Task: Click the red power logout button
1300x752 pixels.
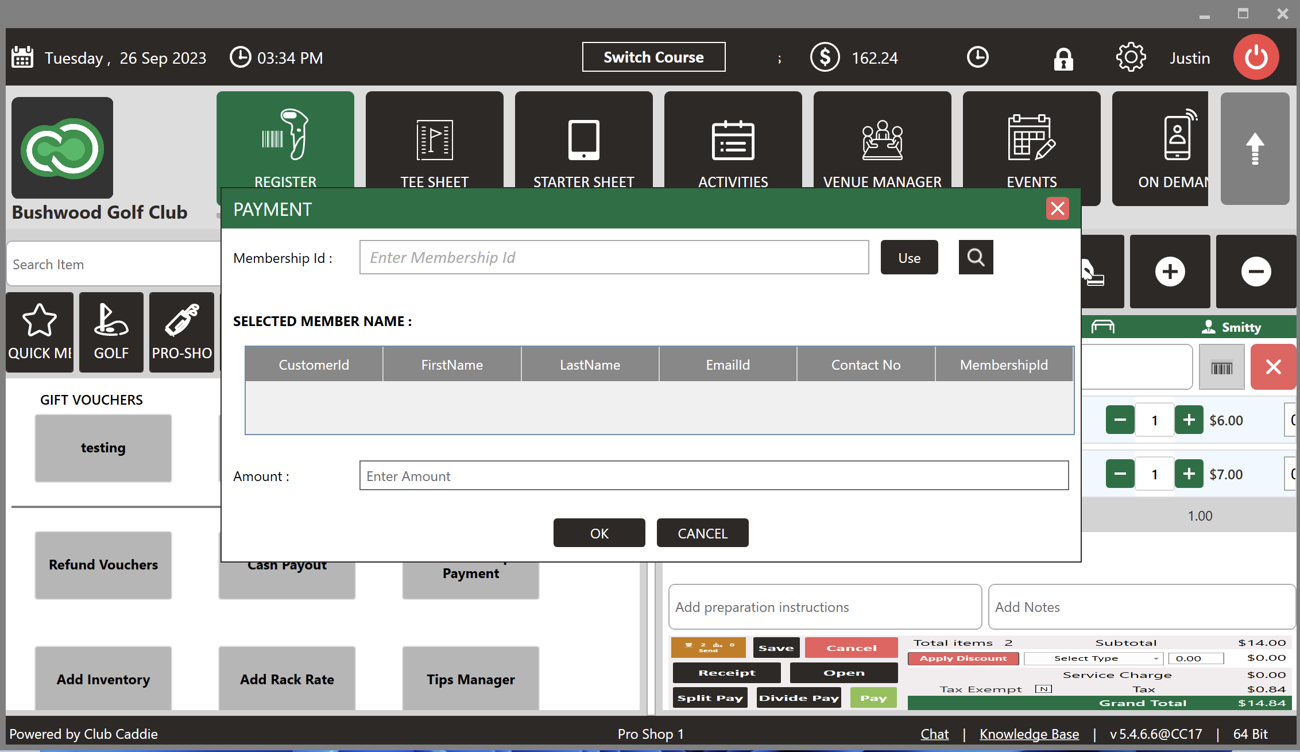Action: coord(1256,57)
